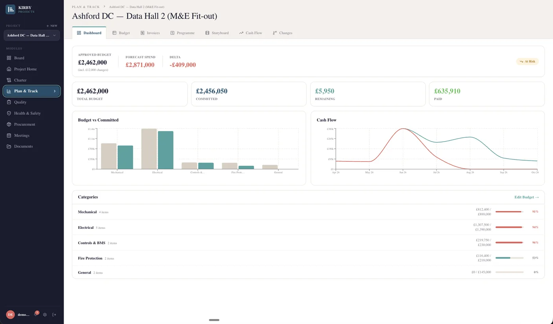Click the Electrical teal committed bar in chart
Screen dimensions: 553x324
(166, 150)
